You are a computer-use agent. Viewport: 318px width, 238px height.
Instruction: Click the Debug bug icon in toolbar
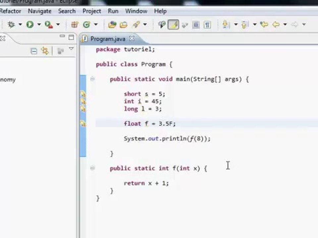(11, 24)
